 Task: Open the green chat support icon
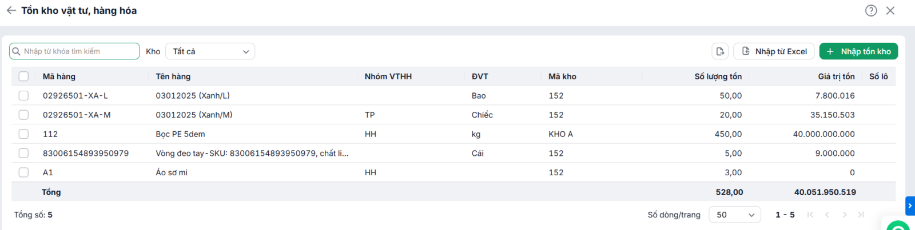(x=898, y=226)
